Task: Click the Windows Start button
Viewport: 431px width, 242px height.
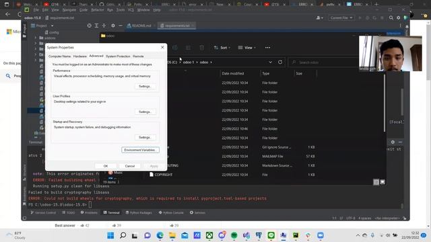Action: pyautogui.click(x=110, y=235)
